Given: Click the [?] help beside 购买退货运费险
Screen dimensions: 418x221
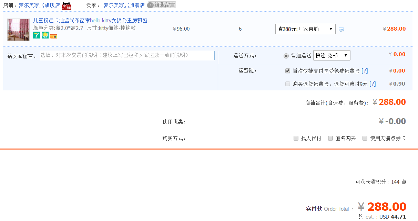Looking at the screenshot, I should coord(373,84).
